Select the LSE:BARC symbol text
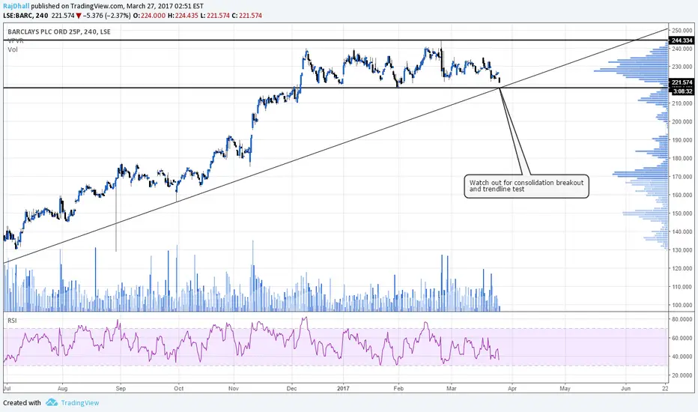 pos(18,16)
